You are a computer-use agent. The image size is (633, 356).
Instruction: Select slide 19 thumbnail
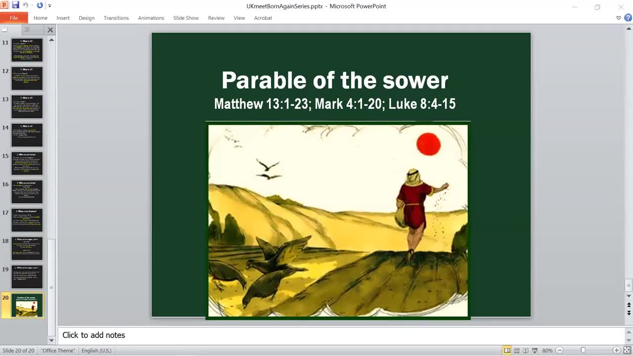click(27, 277)
